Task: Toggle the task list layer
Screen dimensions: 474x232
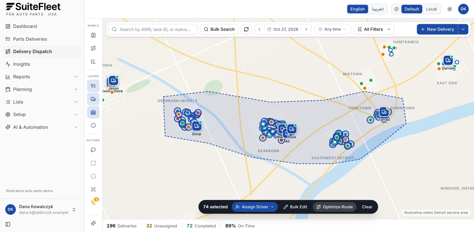Action: 93,86
